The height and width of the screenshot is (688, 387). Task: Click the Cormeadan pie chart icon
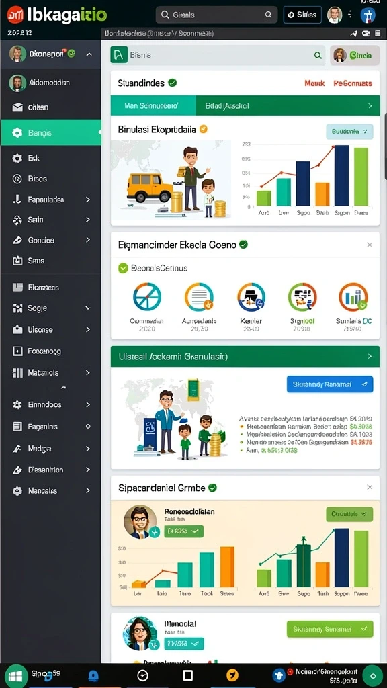147,297
